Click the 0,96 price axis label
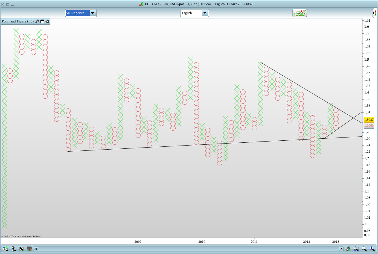378x254 pixels. tap(367, 235)
